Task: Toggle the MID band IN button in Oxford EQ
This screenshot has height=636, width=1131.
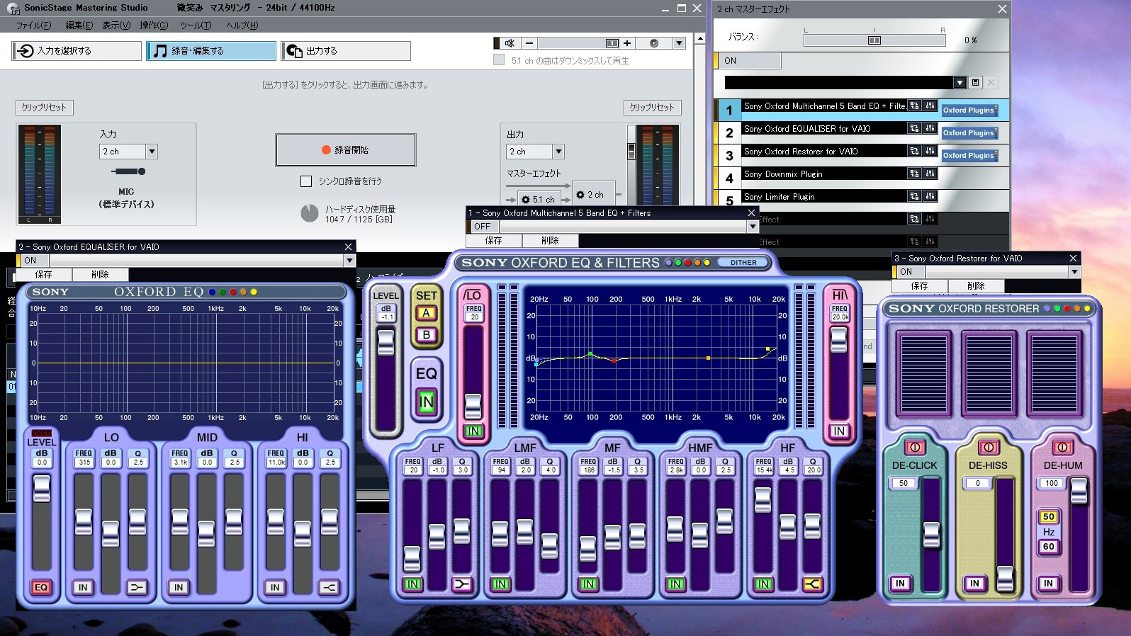Action: click(x=179, y=587)
